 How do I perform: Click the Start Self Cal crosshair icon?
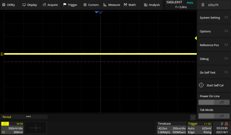pyautogui.click(x=202, y=85)
